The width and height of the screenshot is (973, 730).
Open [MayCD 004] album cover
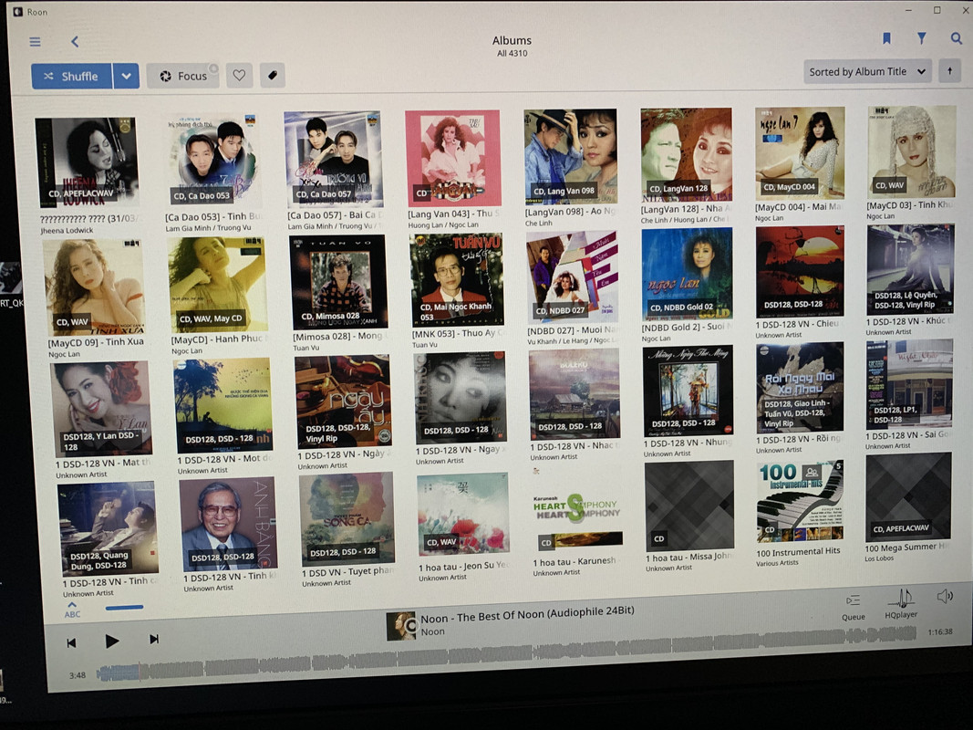(800, 153)
